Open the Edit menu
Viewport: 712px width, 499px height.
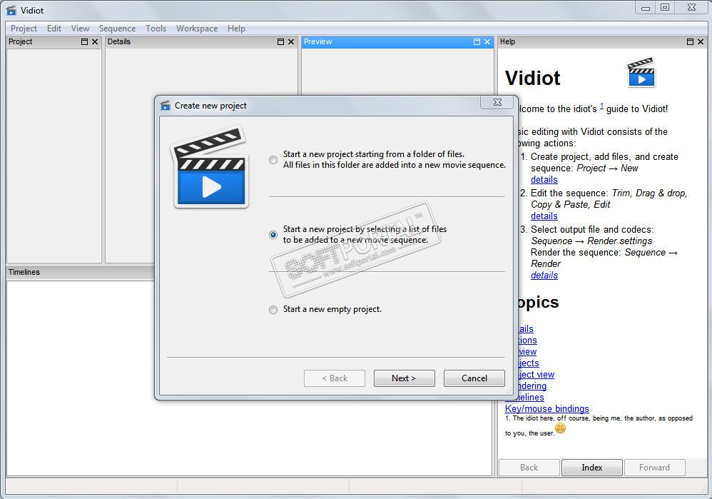click(54, 28)
